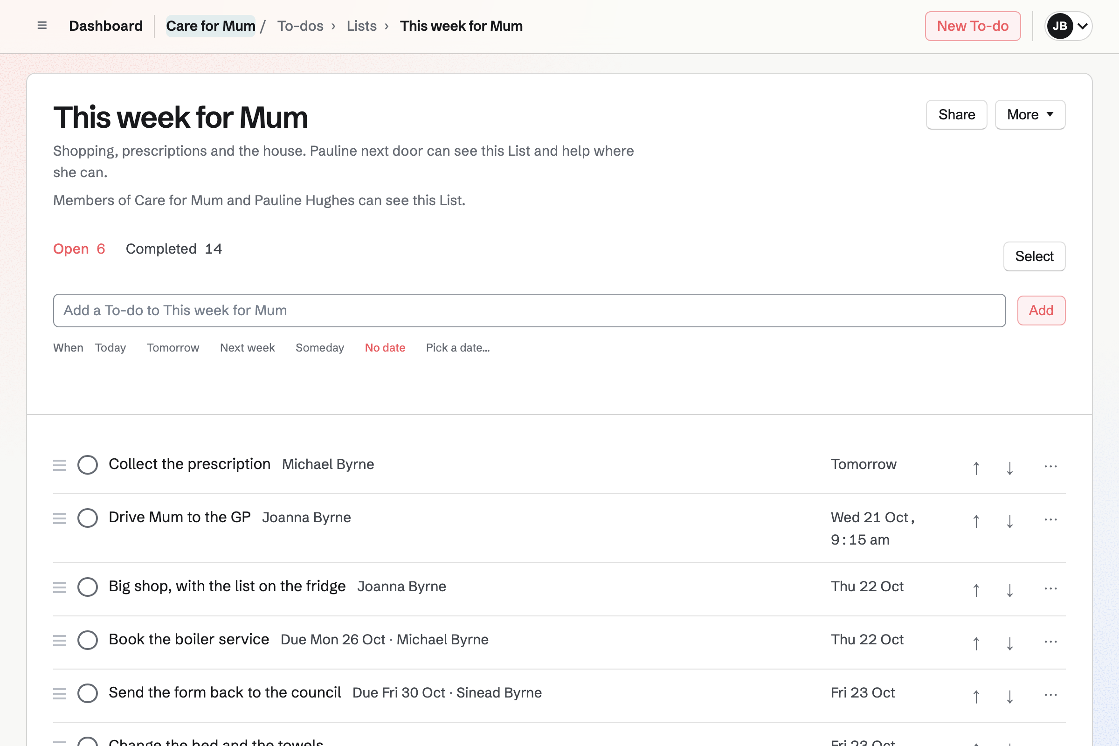The height and width of the screenshot is (746, 1119).
Task: Move "Collect the prescription" down
Action: point(1009,468)
